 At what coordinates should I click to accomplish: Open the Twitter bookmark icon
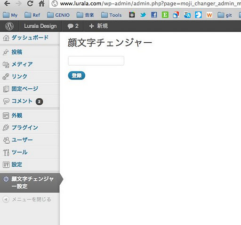tap(143, 15)
